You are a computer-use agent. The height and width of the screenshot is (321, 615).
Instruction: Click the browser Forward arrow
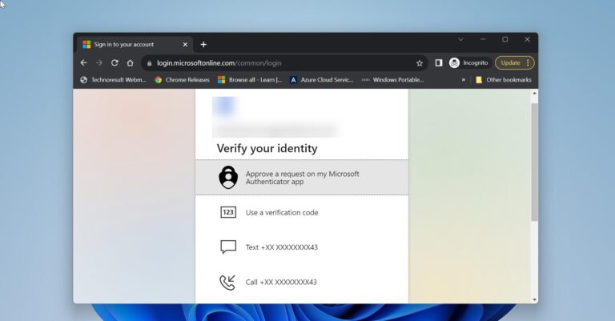coord(98,62)
